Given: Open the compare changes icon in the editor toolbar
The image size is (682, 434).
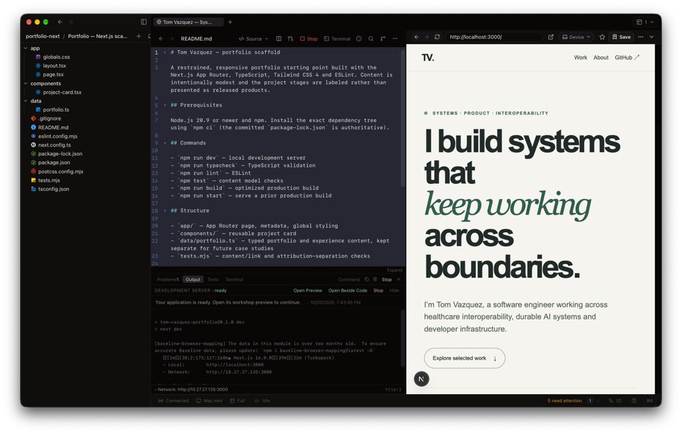Looking at the screenshot, I should pos(290,39).
